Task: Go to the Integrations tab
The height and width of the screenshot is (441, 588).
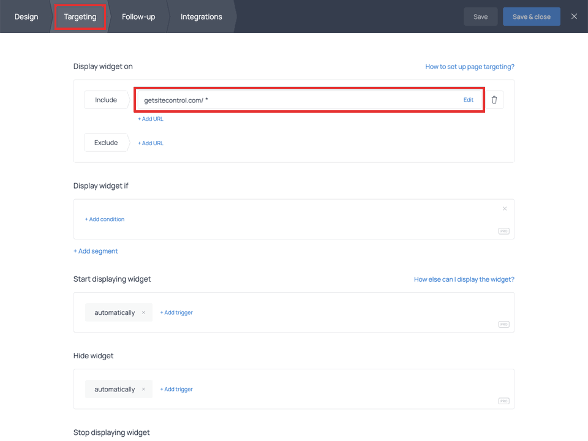Action: [x=201, y=17]
